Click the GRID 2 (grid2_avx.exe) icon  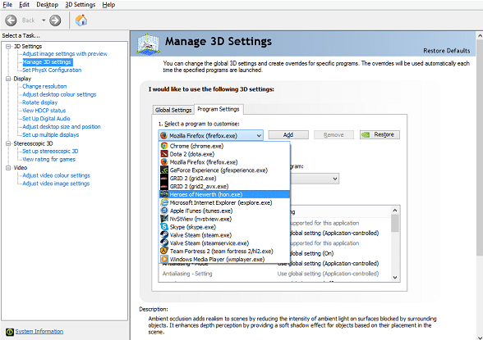[164, 186]
